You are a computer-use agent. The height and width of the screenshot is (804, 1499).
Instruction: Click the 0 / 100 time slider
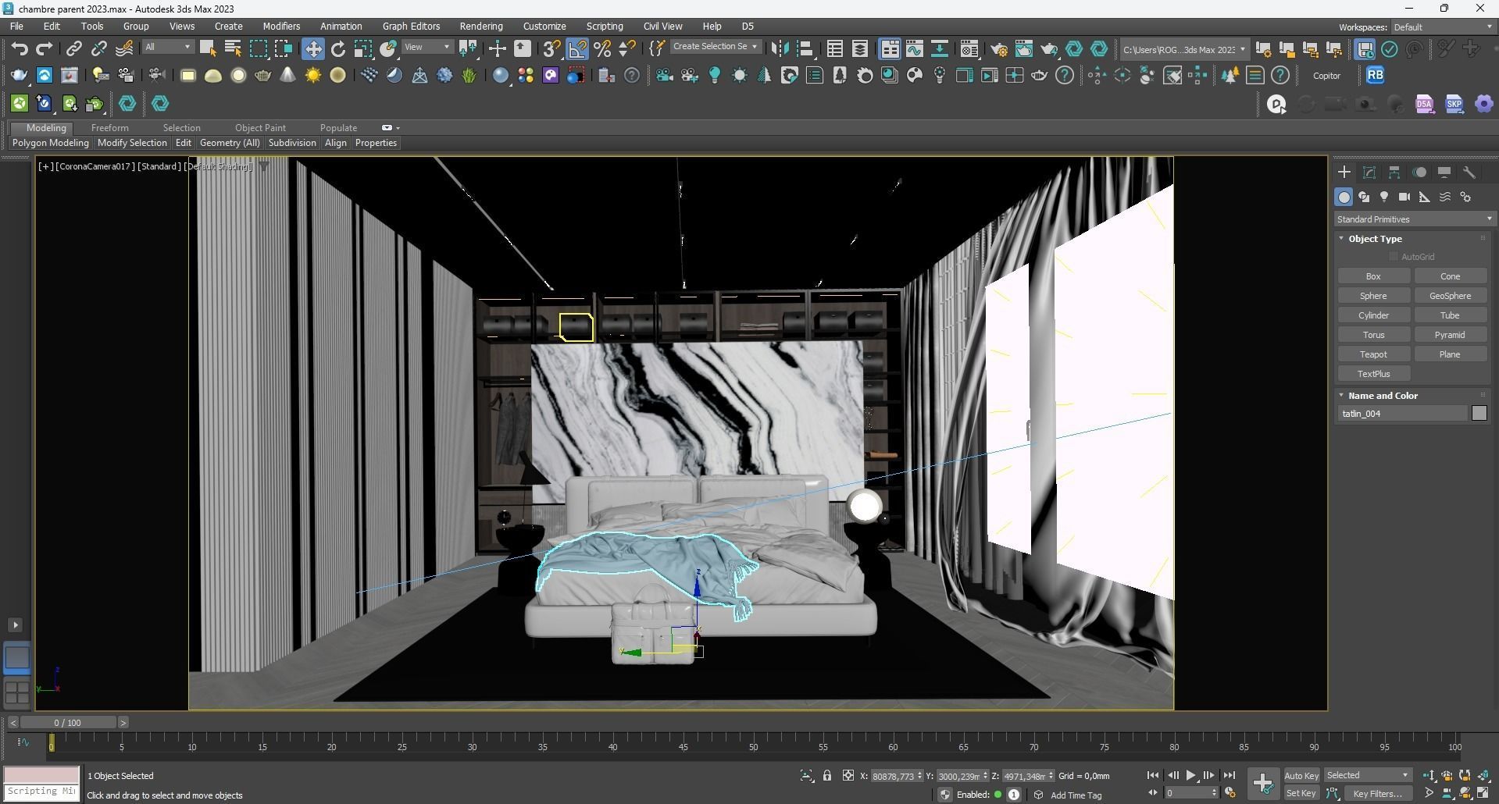click(68, 723)
